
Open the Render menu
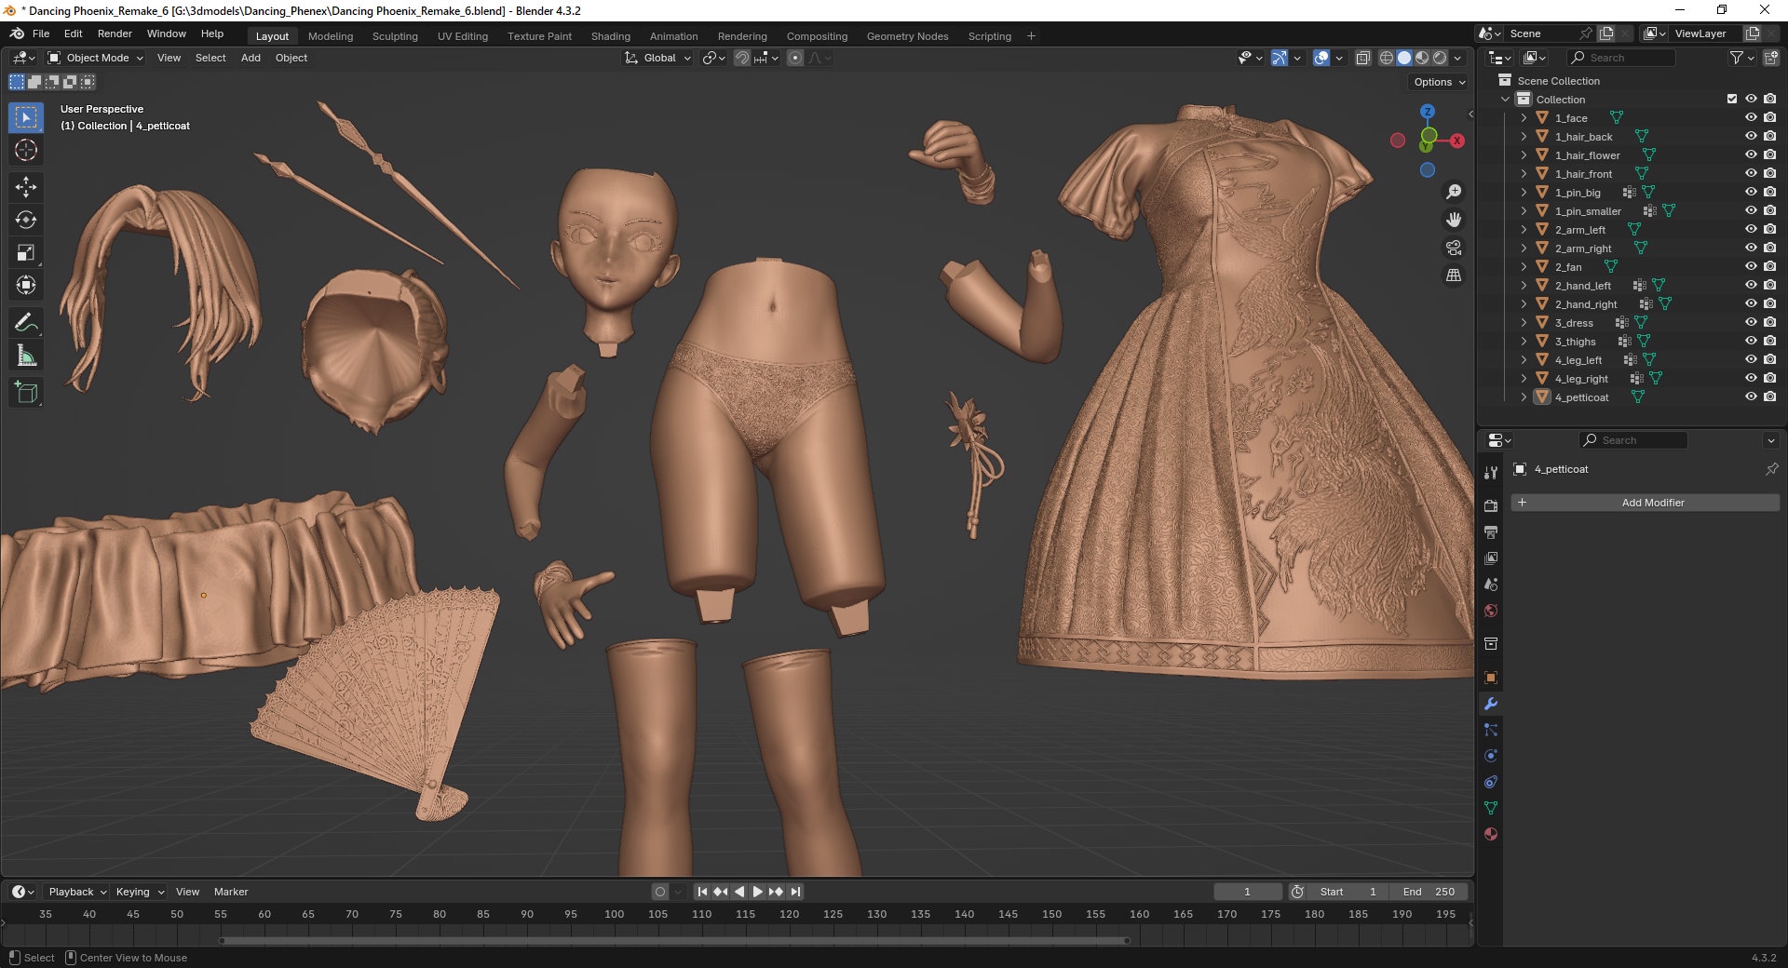point(115,34)
